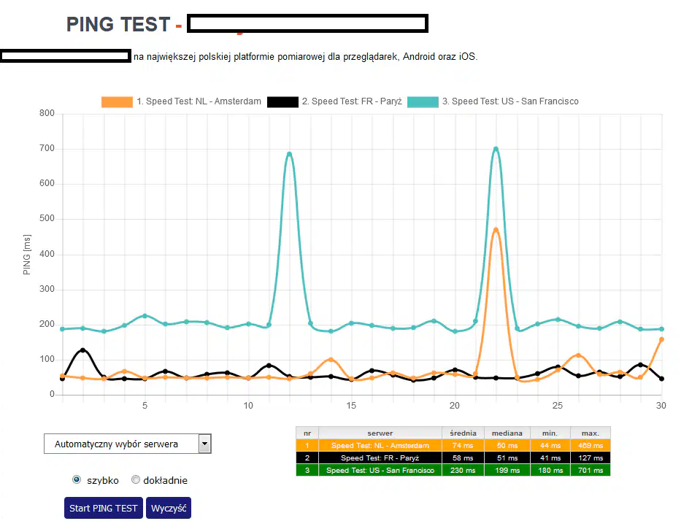692x521 pixels.
Task: Toggle the black FR - Paryż legend swatch
Action: 283,102
